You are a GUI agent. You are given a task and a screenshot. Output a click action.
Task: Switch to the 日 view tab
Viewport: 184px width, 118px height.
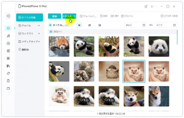tap(100, 25)
